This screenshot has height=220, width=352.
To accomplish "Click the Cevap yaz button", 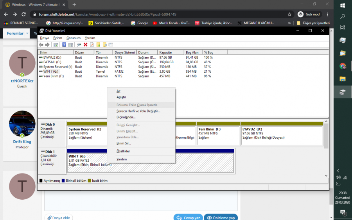I will pyautogui.click(x=187, y=218).
